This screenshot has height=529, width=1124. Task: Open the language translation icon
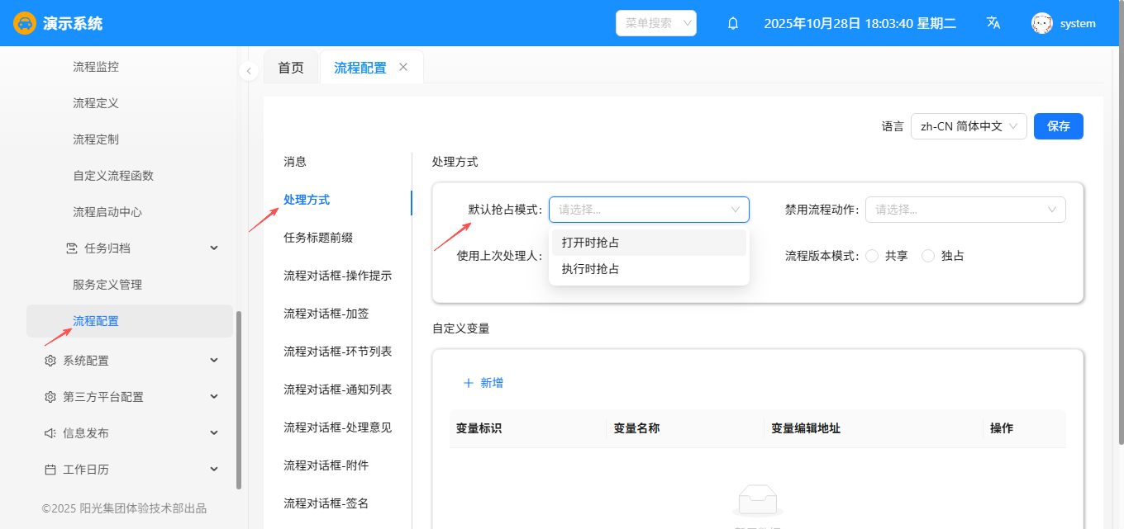coord(993,23)
